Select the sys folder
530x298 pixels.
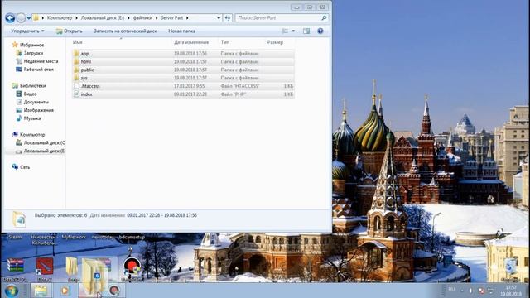point(183,78)
